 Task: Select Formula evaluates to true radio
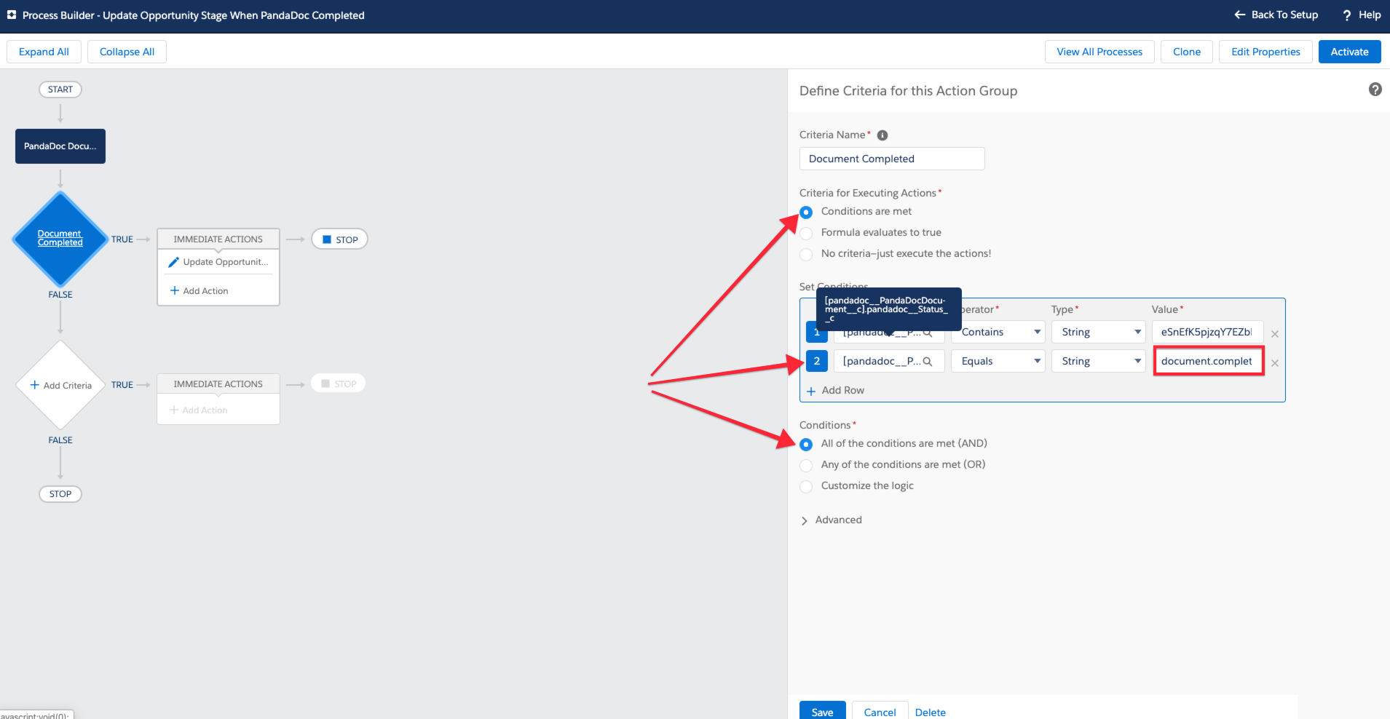(806, 234)
